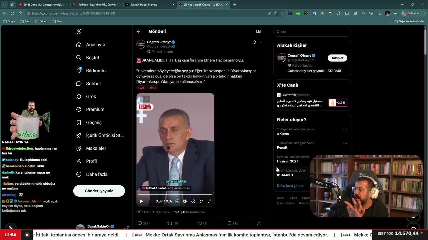Image resolution: width=428 pixels, height=240 pixels.
Task: Enable picture-in-picture for the video
Action: point(201,201)
